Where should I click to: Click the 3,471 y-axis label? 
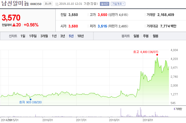[174, 68]
